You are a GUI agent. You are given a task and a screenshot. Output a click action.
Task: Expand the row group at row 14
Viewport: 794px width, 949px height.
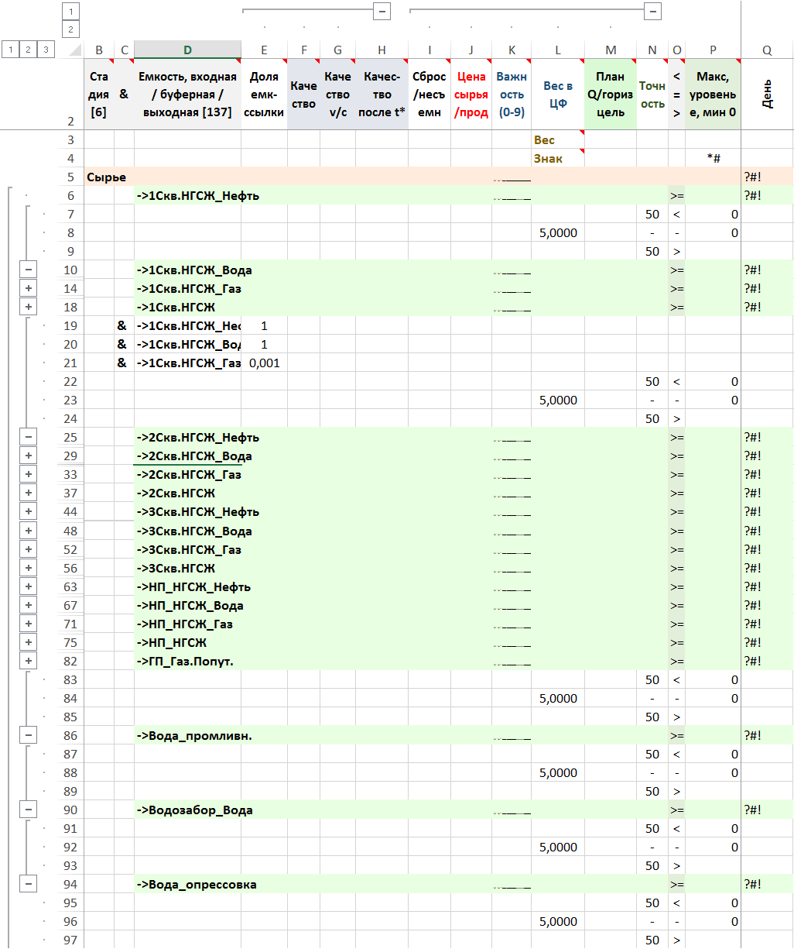click(29, 288)
